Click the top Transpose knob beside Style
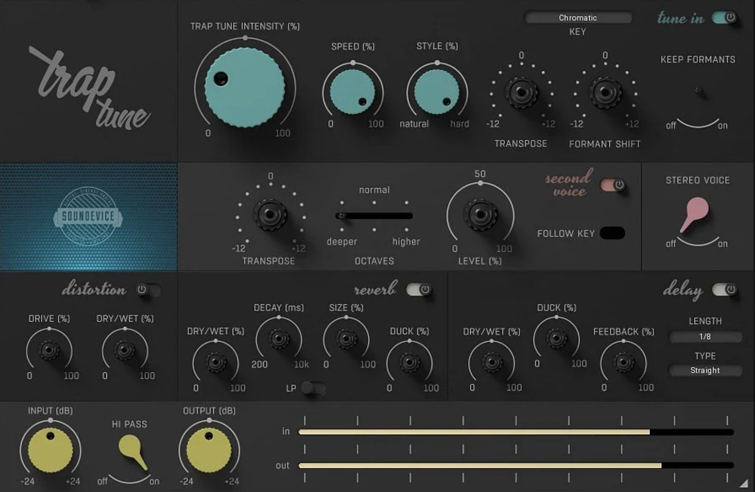 click(x=521, y=92)
